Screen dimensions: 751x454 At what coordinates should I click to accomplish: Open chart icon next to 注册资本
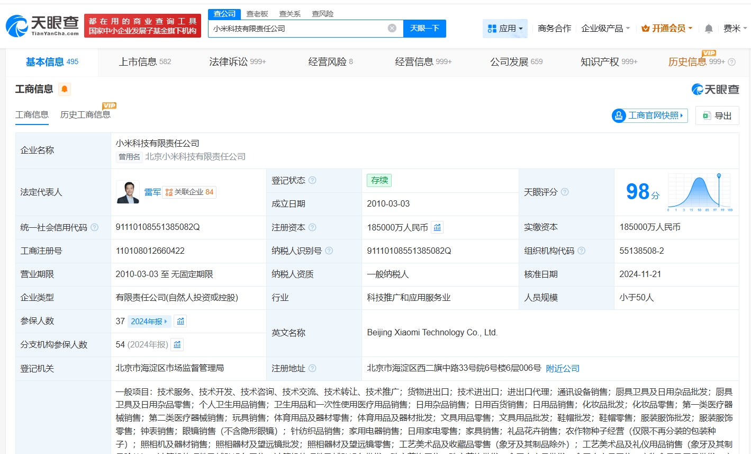click(437, 227)
